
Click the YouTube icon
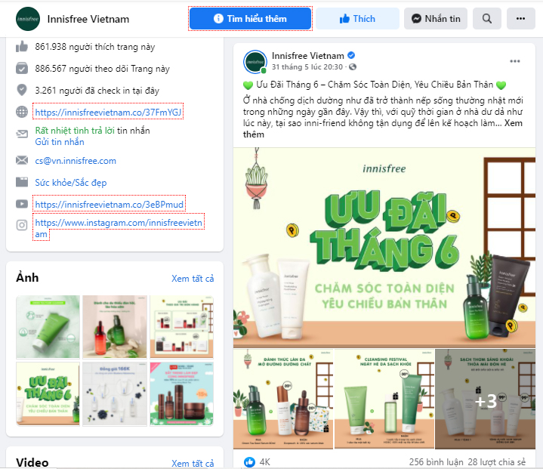click(22, 204)
